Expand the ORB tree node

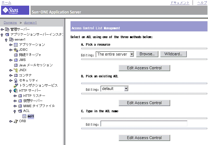click(11, 121)
